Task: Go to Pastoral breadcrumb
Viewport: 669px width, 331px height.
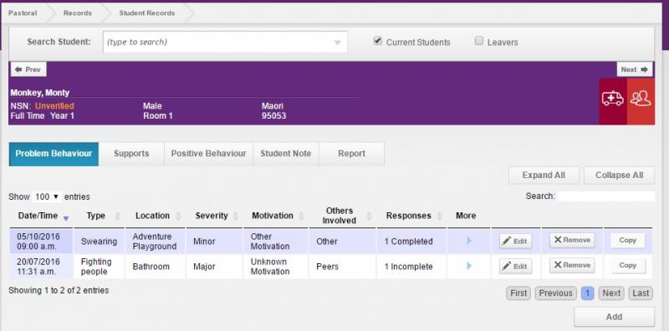Action: (x=23, y=13)
